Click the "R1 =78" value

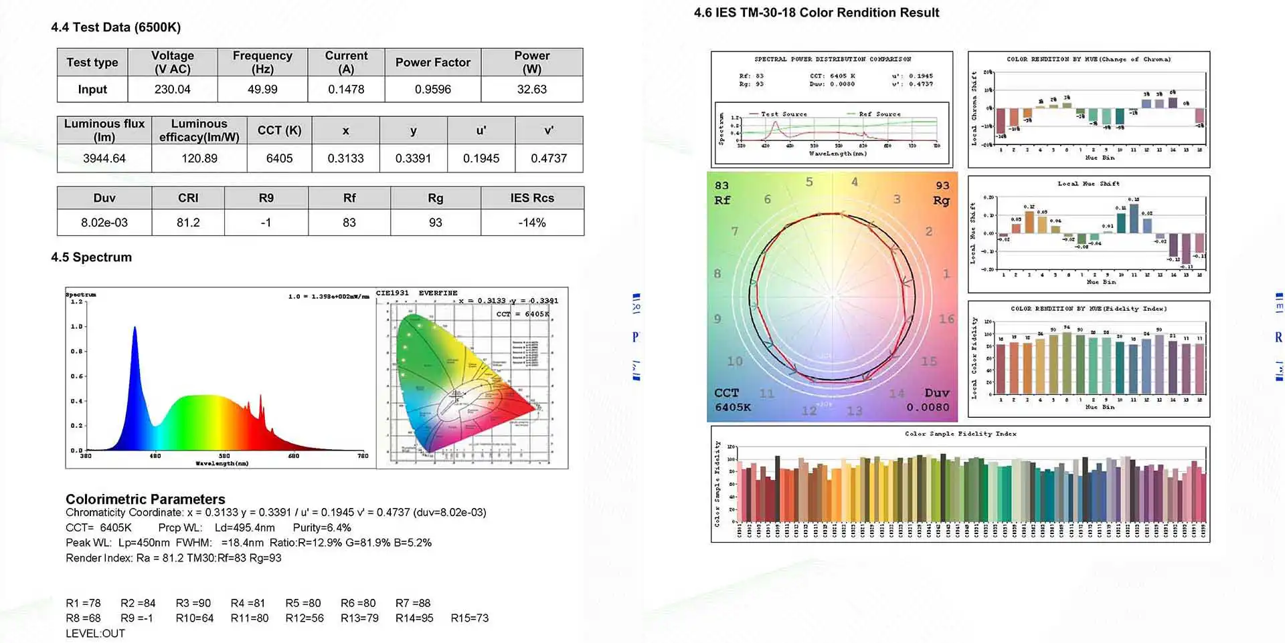coord(83,604)
